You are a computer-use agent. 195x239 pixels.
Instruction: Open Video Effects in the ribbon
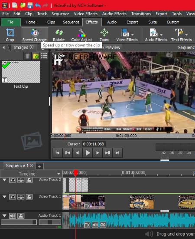(127, 35)
